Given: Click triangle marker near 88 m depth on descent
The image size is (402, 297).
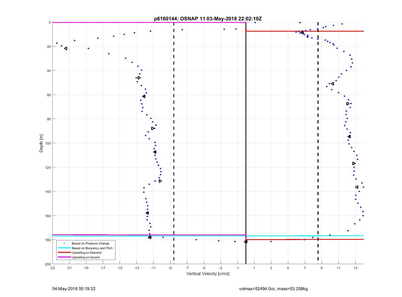Looking at the screenshot, I should point(153,128).
